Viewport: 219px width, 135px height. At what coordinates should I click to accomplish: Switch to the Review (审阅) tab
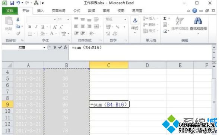pos(106,11)
